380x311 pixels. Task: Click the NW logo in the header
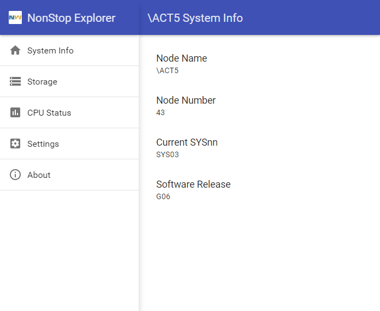pos(15,17)
